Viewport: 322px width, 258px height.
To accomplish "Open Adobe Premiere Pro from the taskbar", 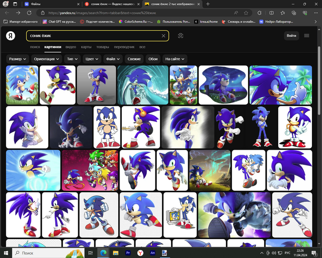I will pos(127,253).
